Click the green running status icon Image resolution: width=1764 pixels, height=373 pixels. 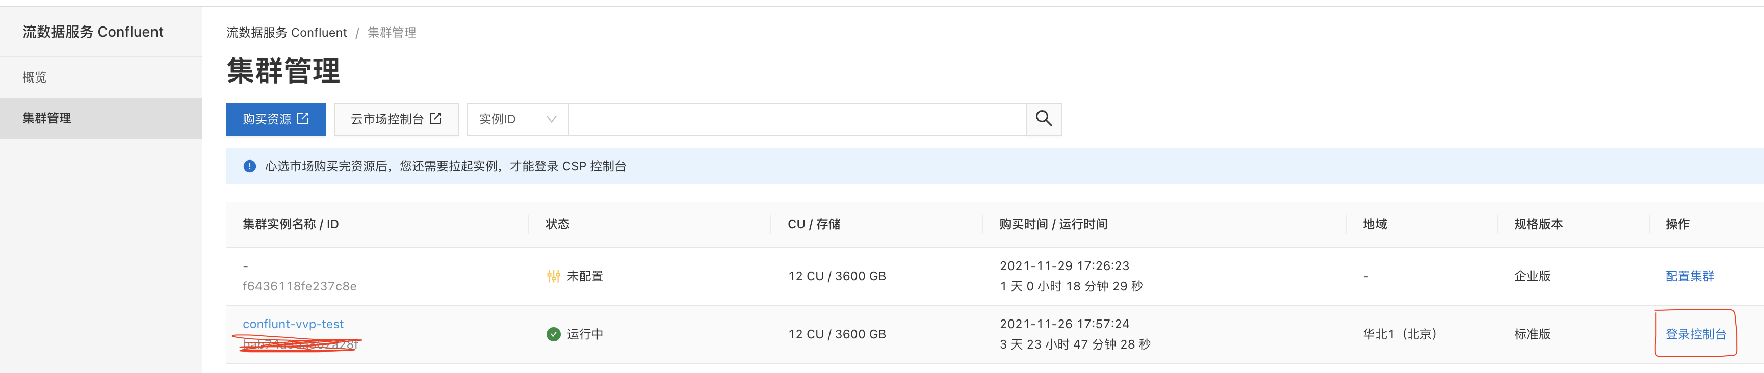pyautogui.click(x=553, y=334)
